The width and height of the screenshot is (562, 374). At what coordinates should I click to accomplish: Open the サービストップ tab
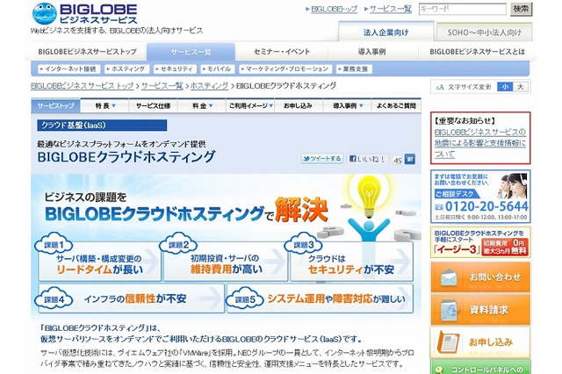tap(56, 105)
